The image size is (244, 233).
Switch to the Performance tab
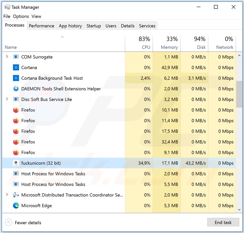[42, 26]
